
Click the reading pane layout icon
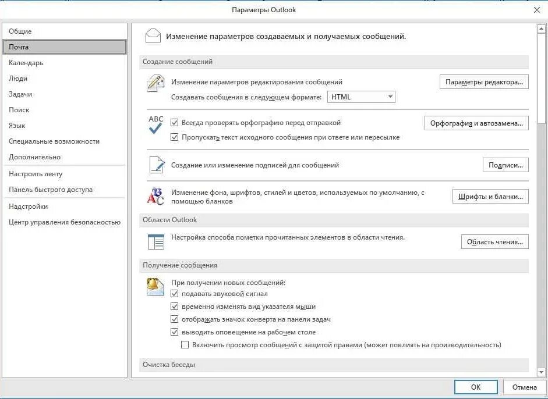156,242
